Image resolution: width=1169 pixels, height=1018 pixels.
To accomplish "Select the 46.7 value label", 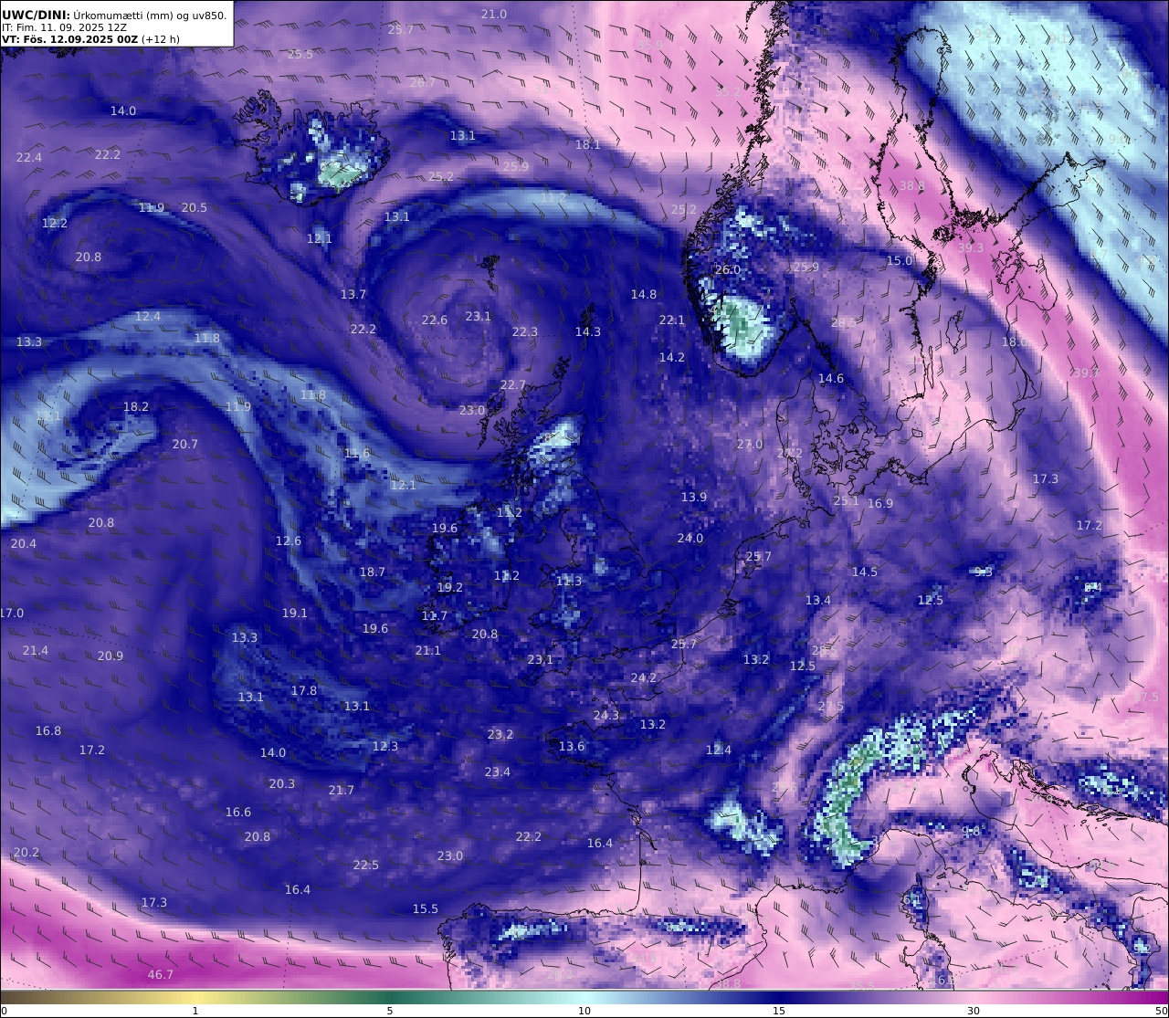I will tap(161, 974).
